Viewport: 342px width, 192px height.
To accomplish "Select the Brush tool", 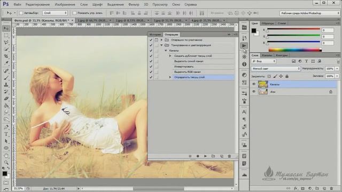I will 6,77.
